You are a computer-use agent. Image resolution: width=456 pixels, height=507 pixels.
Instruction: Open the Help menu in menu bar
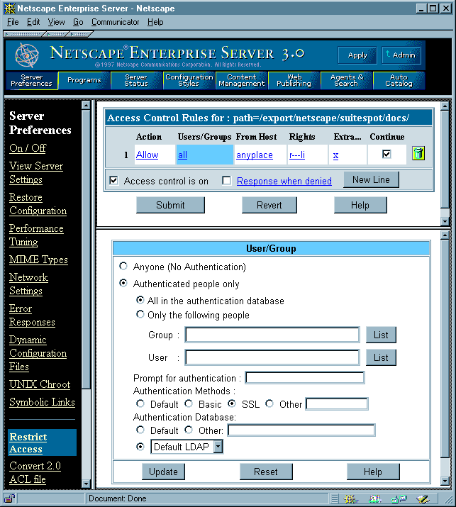(155, 22)
